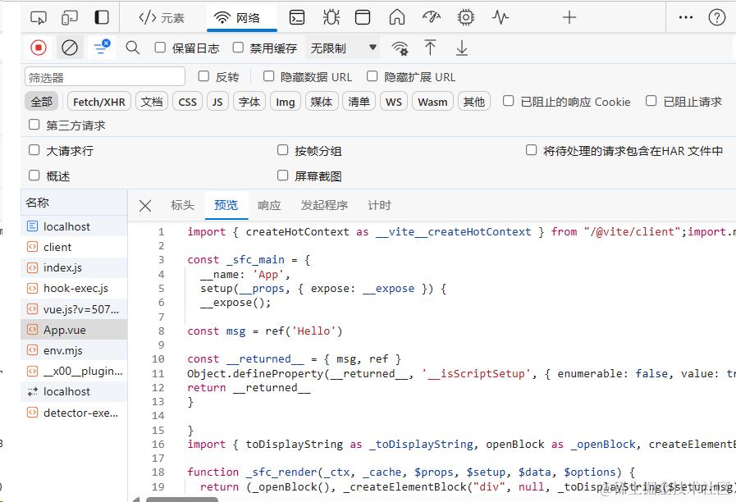736x502 pixels.
Task: Filter by 媒体 type
Action: tap(322, 102)
